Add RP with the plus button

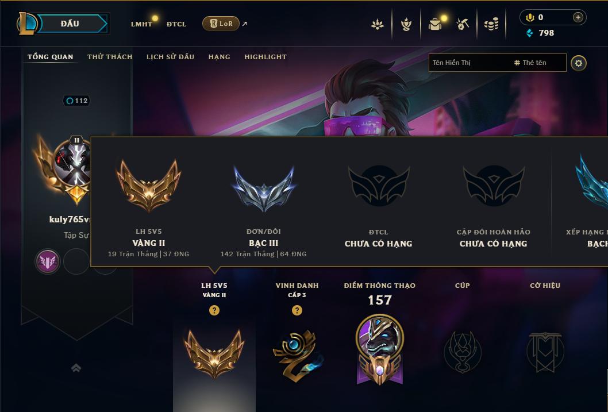[x=578, y=17]
